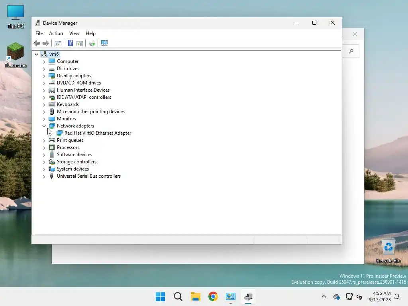Image resolution: width=408 pixels, height=306 pixels.
Task: Select the Storage controllers label
Action: pos(76,162)
